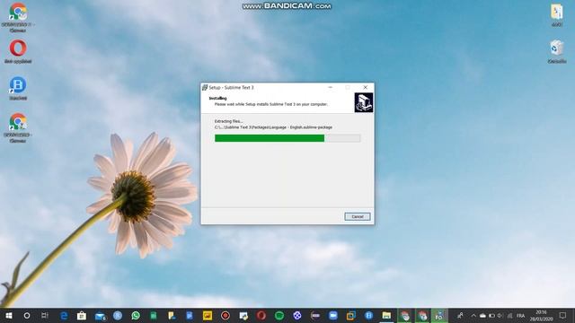The height and width of the screenshot is (323, 575).
Task: Launch Opera from the taskbar
Action: point(261,315)
